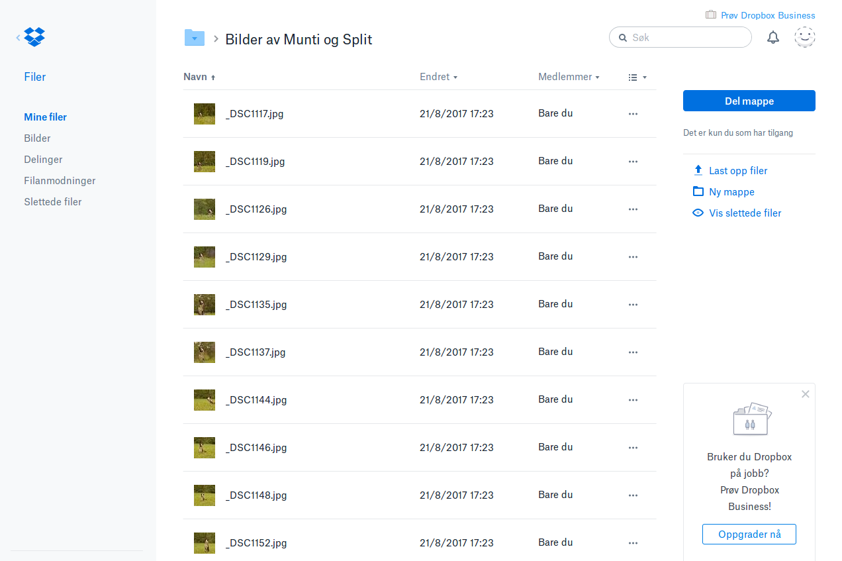Open notifications bell icon
The height and width of the screenshot is (561, 842).
[x=773, y=38]
